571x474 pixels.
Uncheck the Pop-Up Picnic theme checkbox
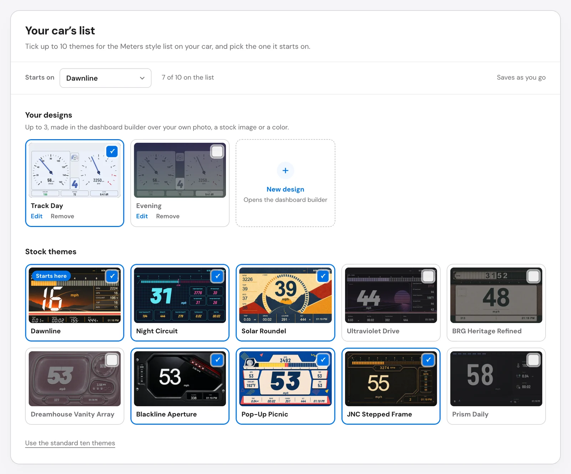coord(323,360)
